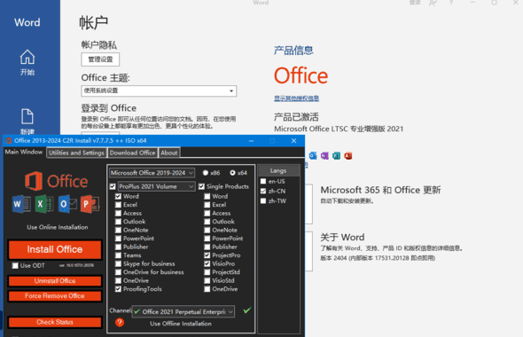Open the Office theme (Office 主题) dropdown in Word
This screenshot has width=523, height=337.
tap(159, 90)
